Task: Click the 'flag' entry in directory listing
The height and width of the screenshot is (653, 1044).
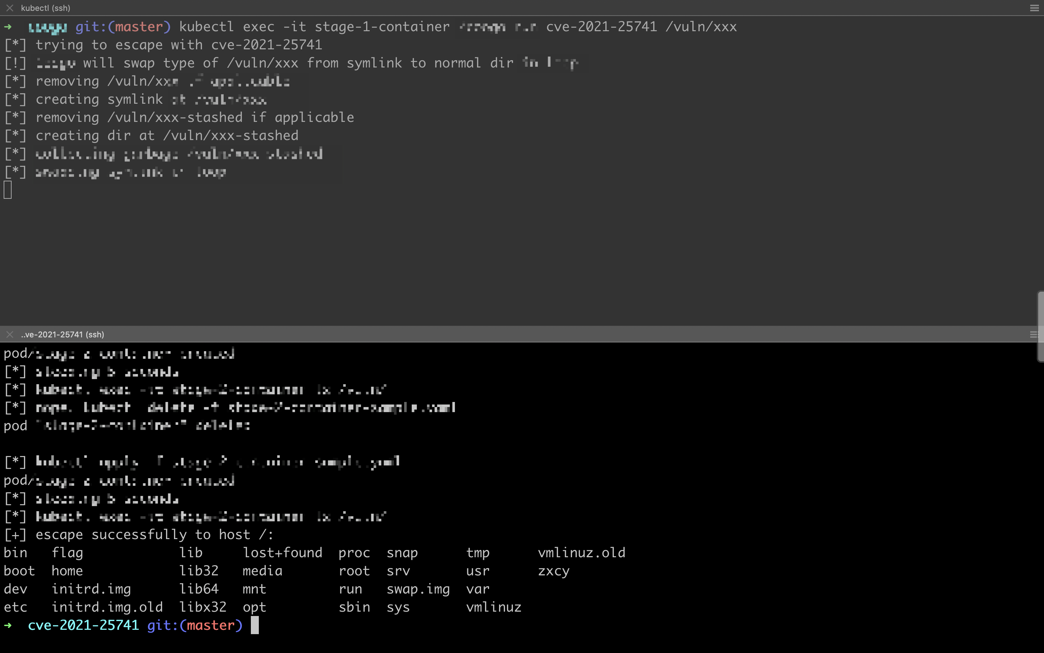Action: pos(67,553)
